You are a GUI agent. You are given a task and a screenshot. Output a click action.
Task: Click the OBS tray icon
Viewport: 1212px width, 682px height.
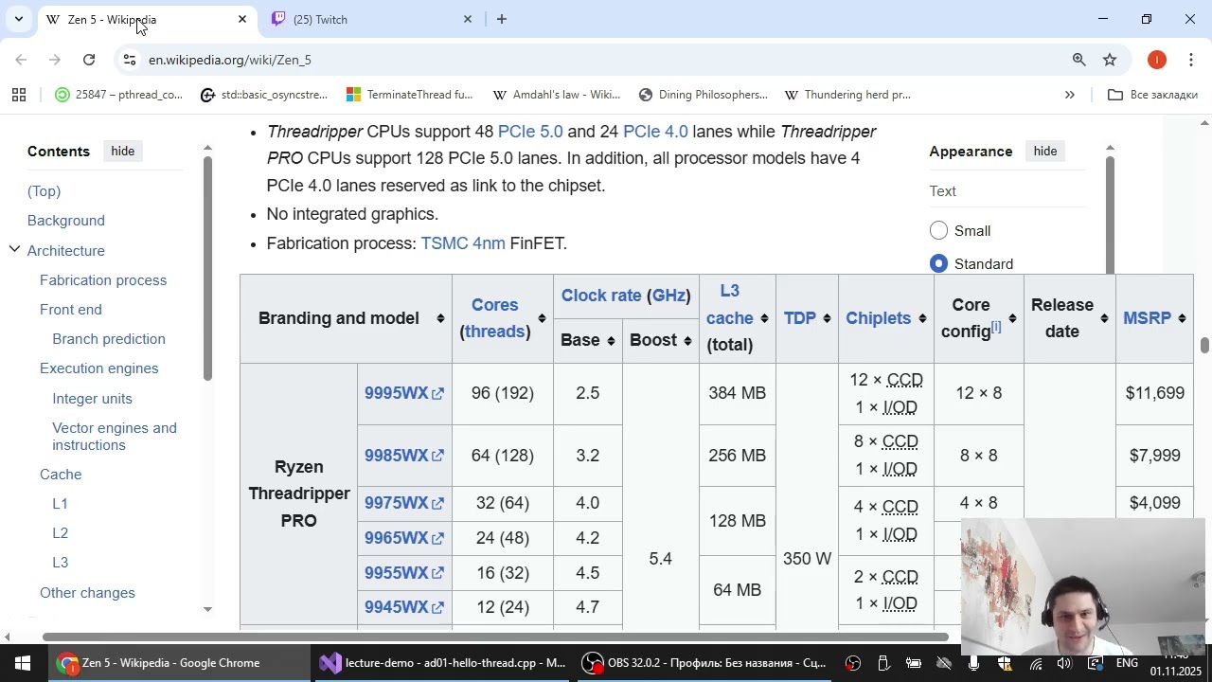point(853,663)
